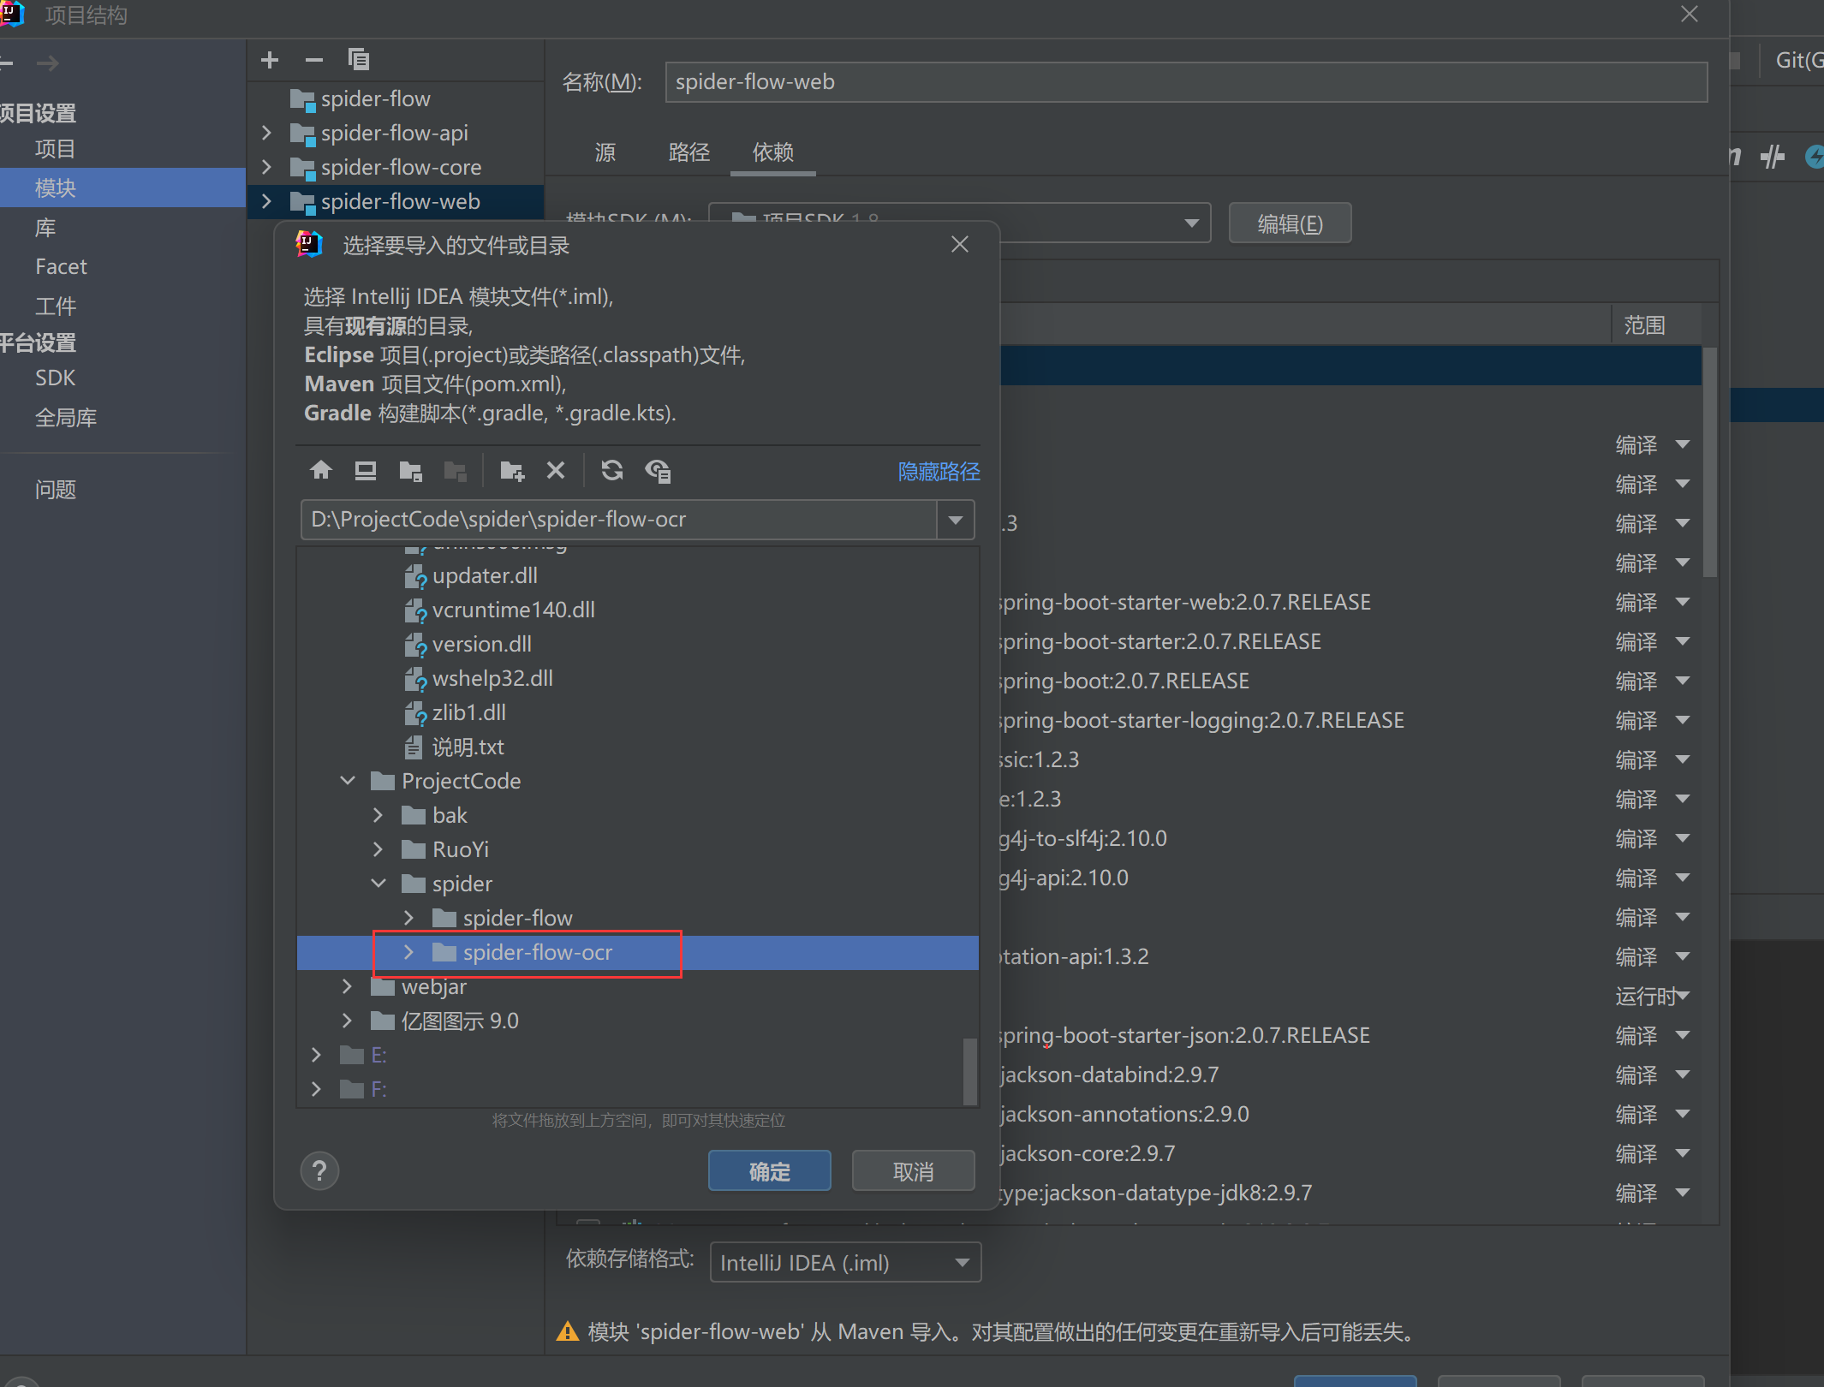1824x1387 pixels.
Task: Switch to 路径 tab
Action: click(x=689, y=152)
